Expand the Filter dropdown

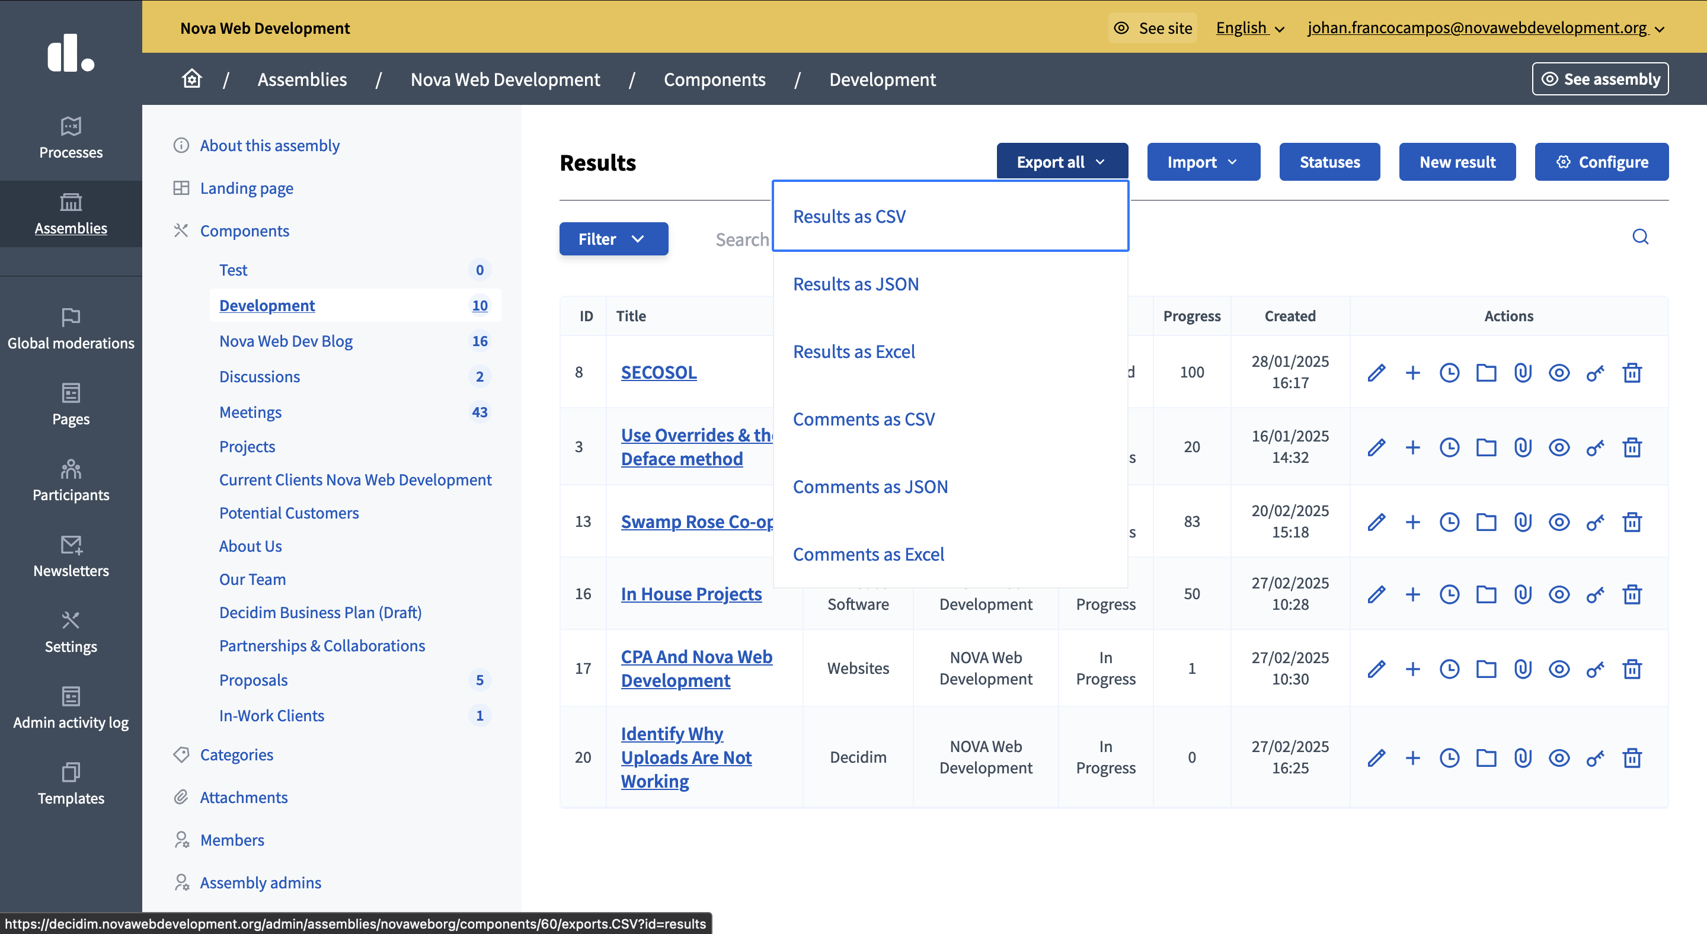(613, 238)
